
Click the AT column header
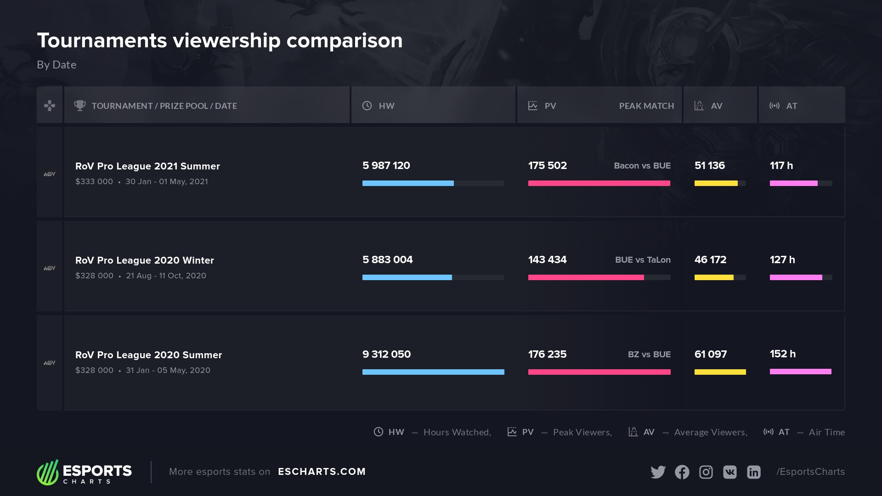[791, 106]
